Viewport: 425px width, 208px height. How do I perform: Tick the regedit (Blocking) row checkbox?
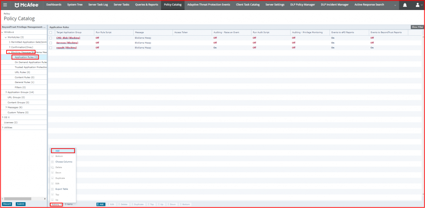point(51,48)
